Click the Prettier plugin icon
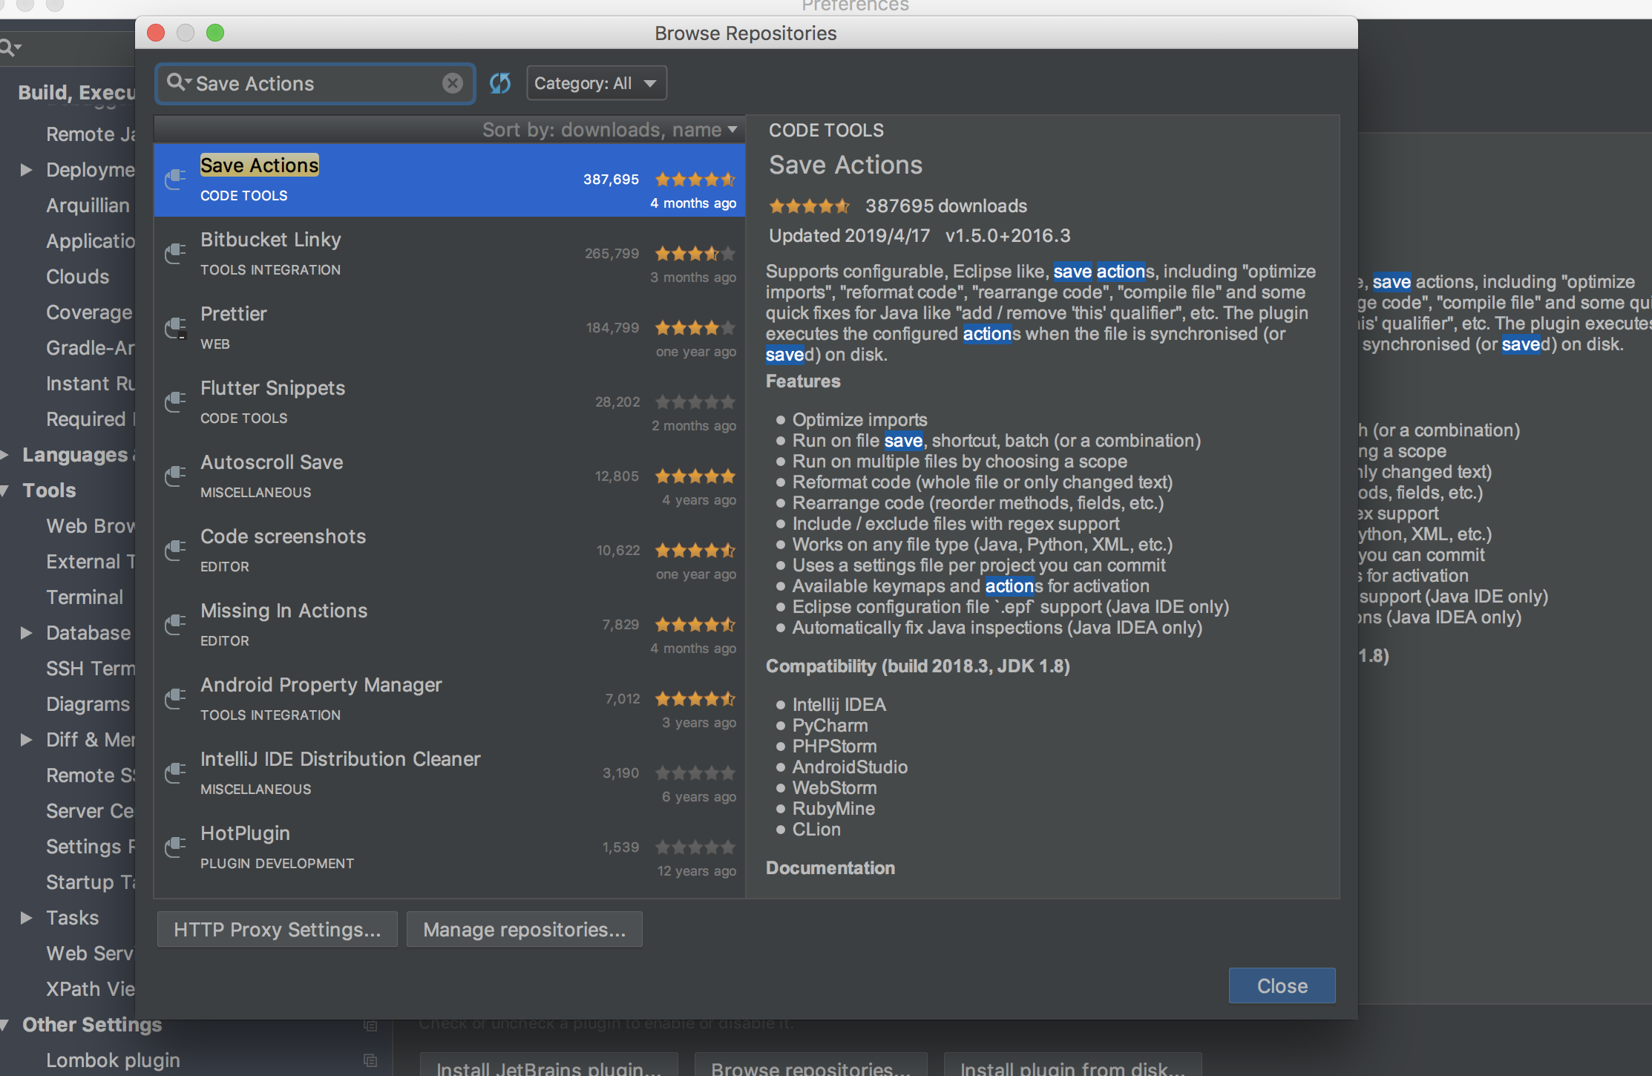Viewport: 1652px width, 1076px height. pyautogui.click(x=175, y=327)
